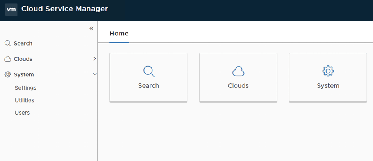Image resolution: width=373 pixels, height=161 pixels.
Task: Click the Search label in the sidebar
Action: [23, 43]
